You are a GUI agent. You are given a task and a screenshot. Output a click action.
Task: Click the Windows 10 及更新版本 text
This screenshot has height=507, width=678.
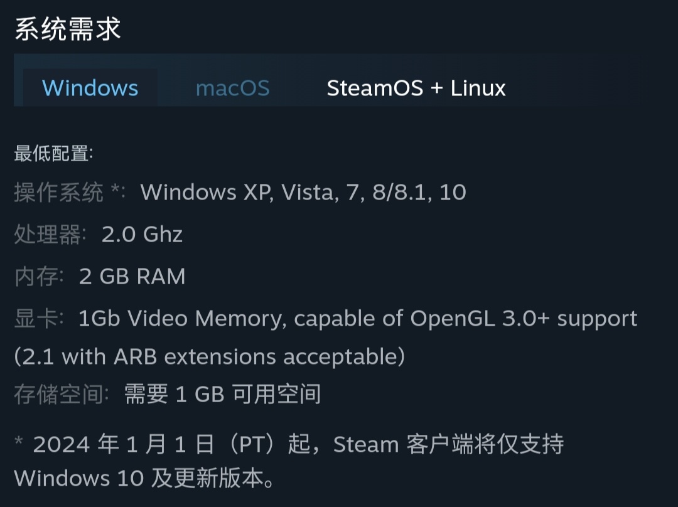pyautogui.click(x=144, y=478)
